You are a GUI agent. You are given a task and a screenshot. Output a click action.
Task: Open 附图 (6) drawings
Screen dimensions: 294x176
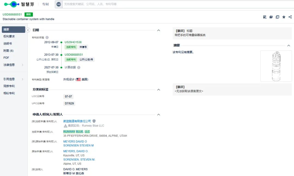[x=8, y=51]
